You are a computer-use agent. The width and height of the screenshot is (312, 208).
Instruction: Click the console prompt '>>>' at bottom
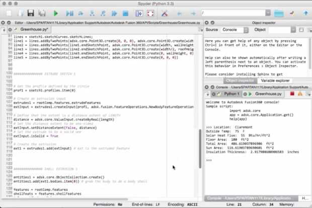tap(209, 160)
